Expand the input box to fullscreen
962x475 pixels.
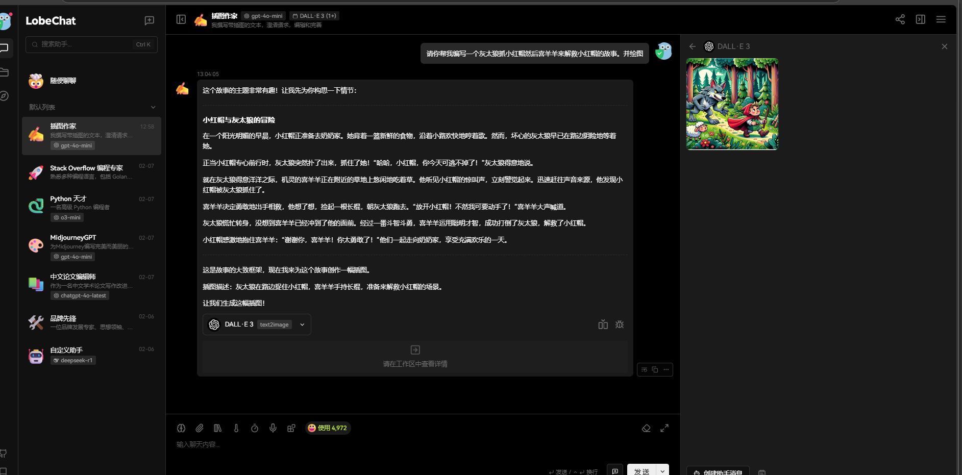[664, 428]
